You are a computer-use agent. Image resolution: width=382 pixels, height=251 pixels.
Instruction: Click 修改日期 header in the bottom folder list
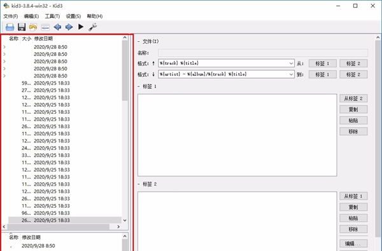(x=31, y=237)
